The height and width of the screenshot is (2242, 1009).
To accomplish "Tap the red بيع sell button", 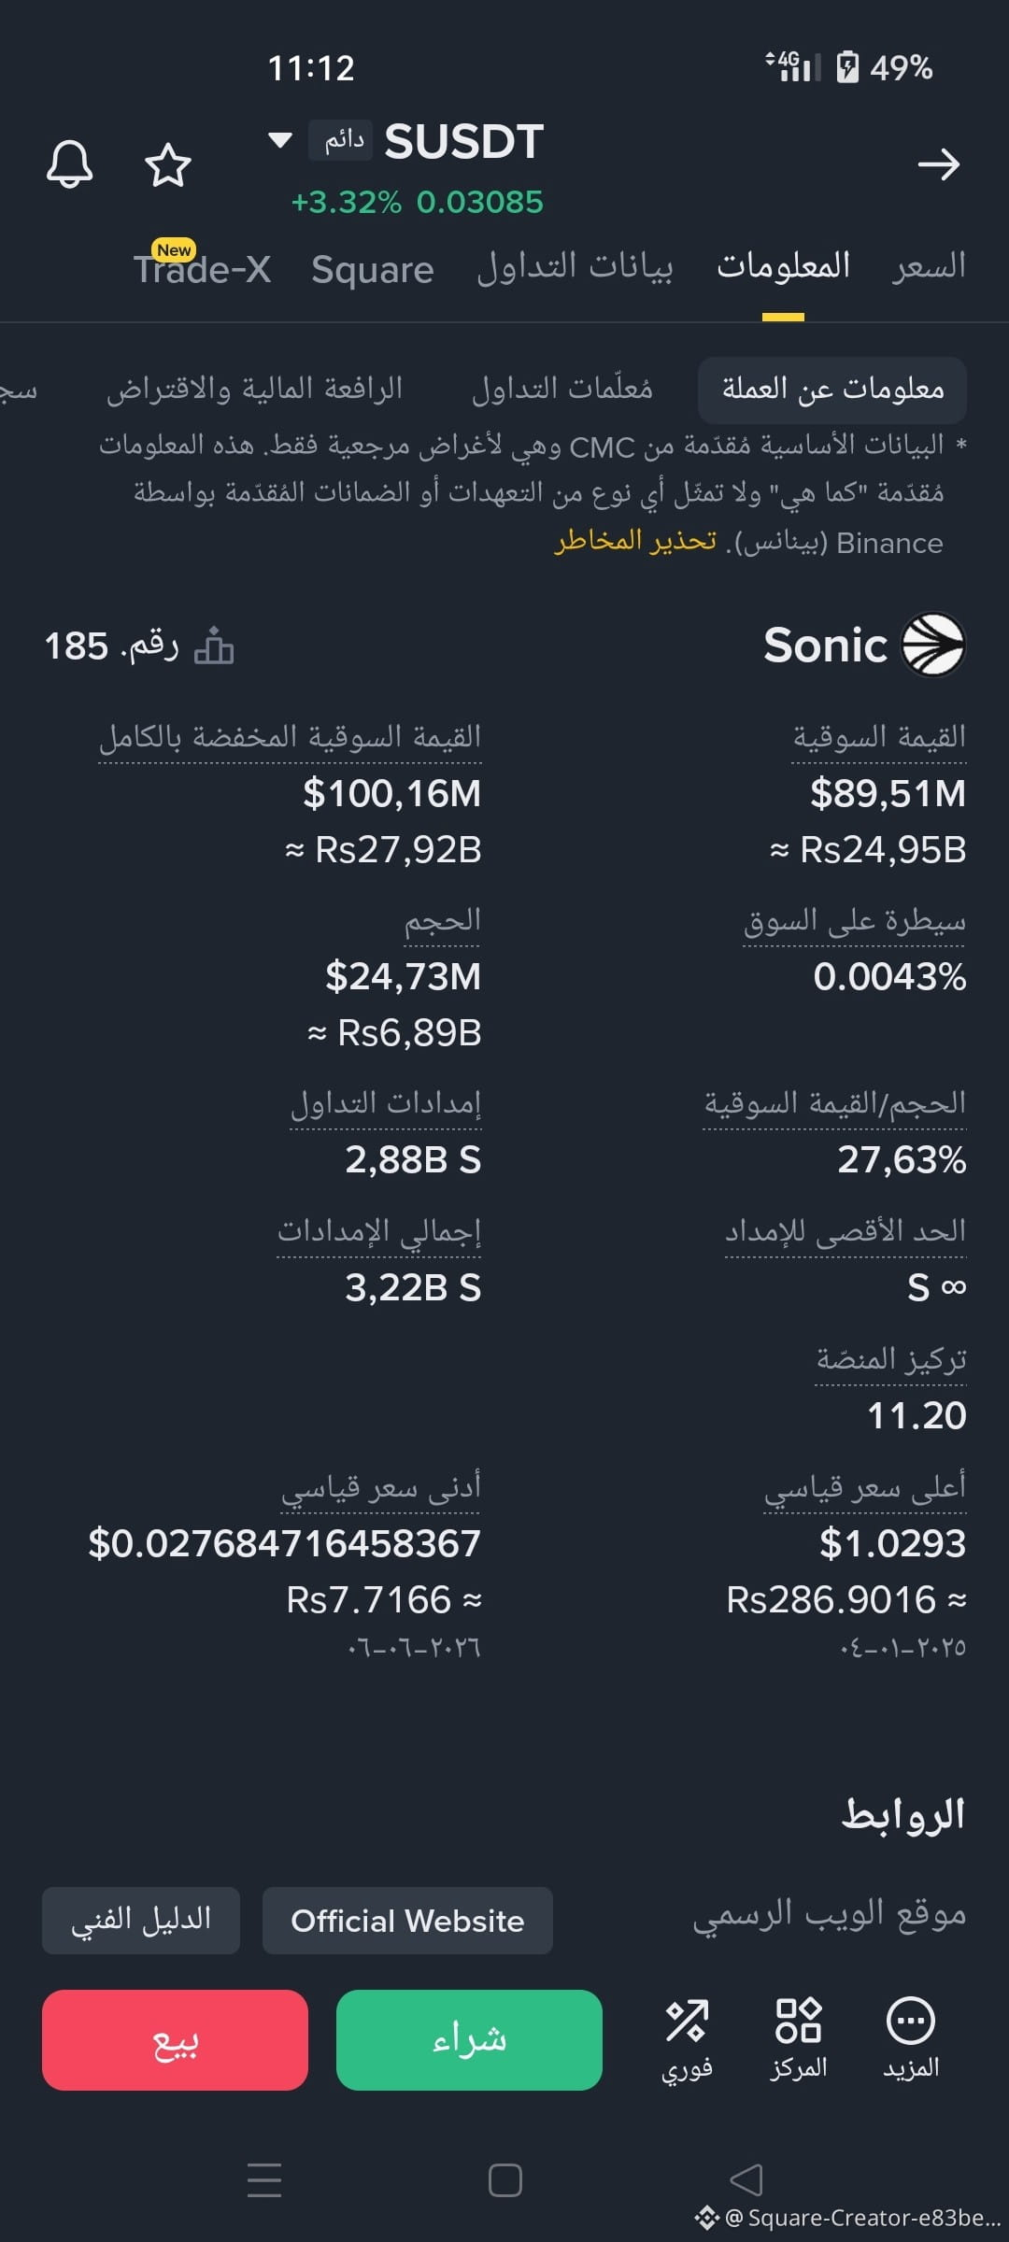I will 175,2040.
